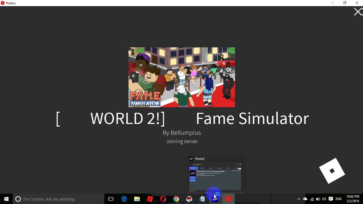The width and height of the screenshot is (363, 204).
Task: Launch Microsoft Edge from the taskbar
Action: 124,199
